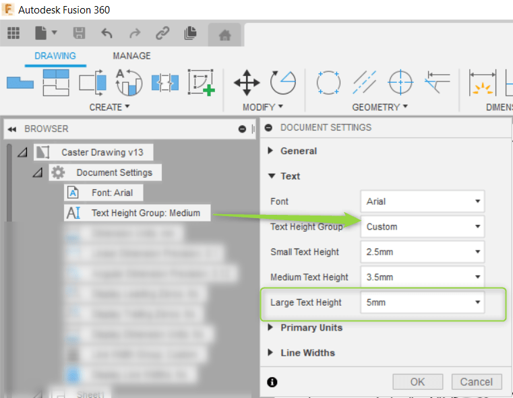Click Cancel in Document Settings
This screenshot has width=513, height=398.
[477, 382]
